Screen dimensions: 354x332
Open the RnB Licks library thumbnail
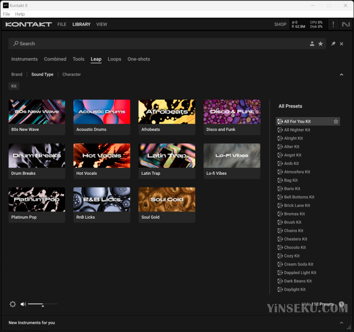[x=102, y=205]
